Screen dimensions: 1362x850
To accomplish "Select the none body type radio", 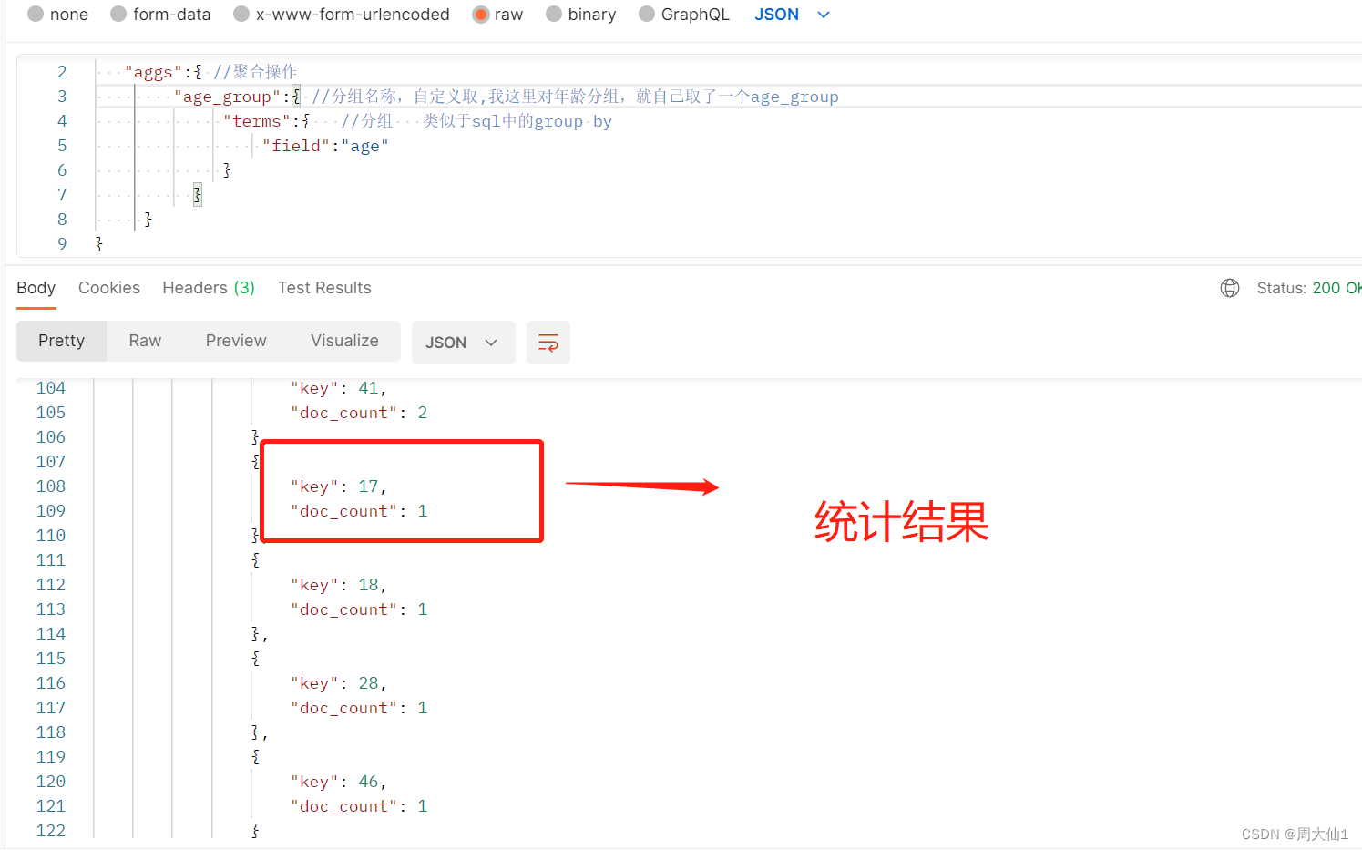I will 36,15.
